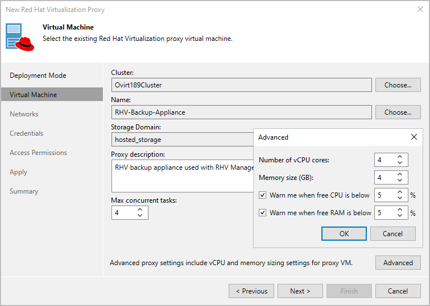Screen dimensions: 430x306
Task: Go back with Previous button
Action: point(251,291)
